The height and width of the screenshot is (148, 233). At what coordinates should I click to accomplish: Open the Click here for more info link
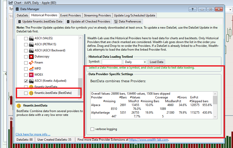tap(33, 134)
